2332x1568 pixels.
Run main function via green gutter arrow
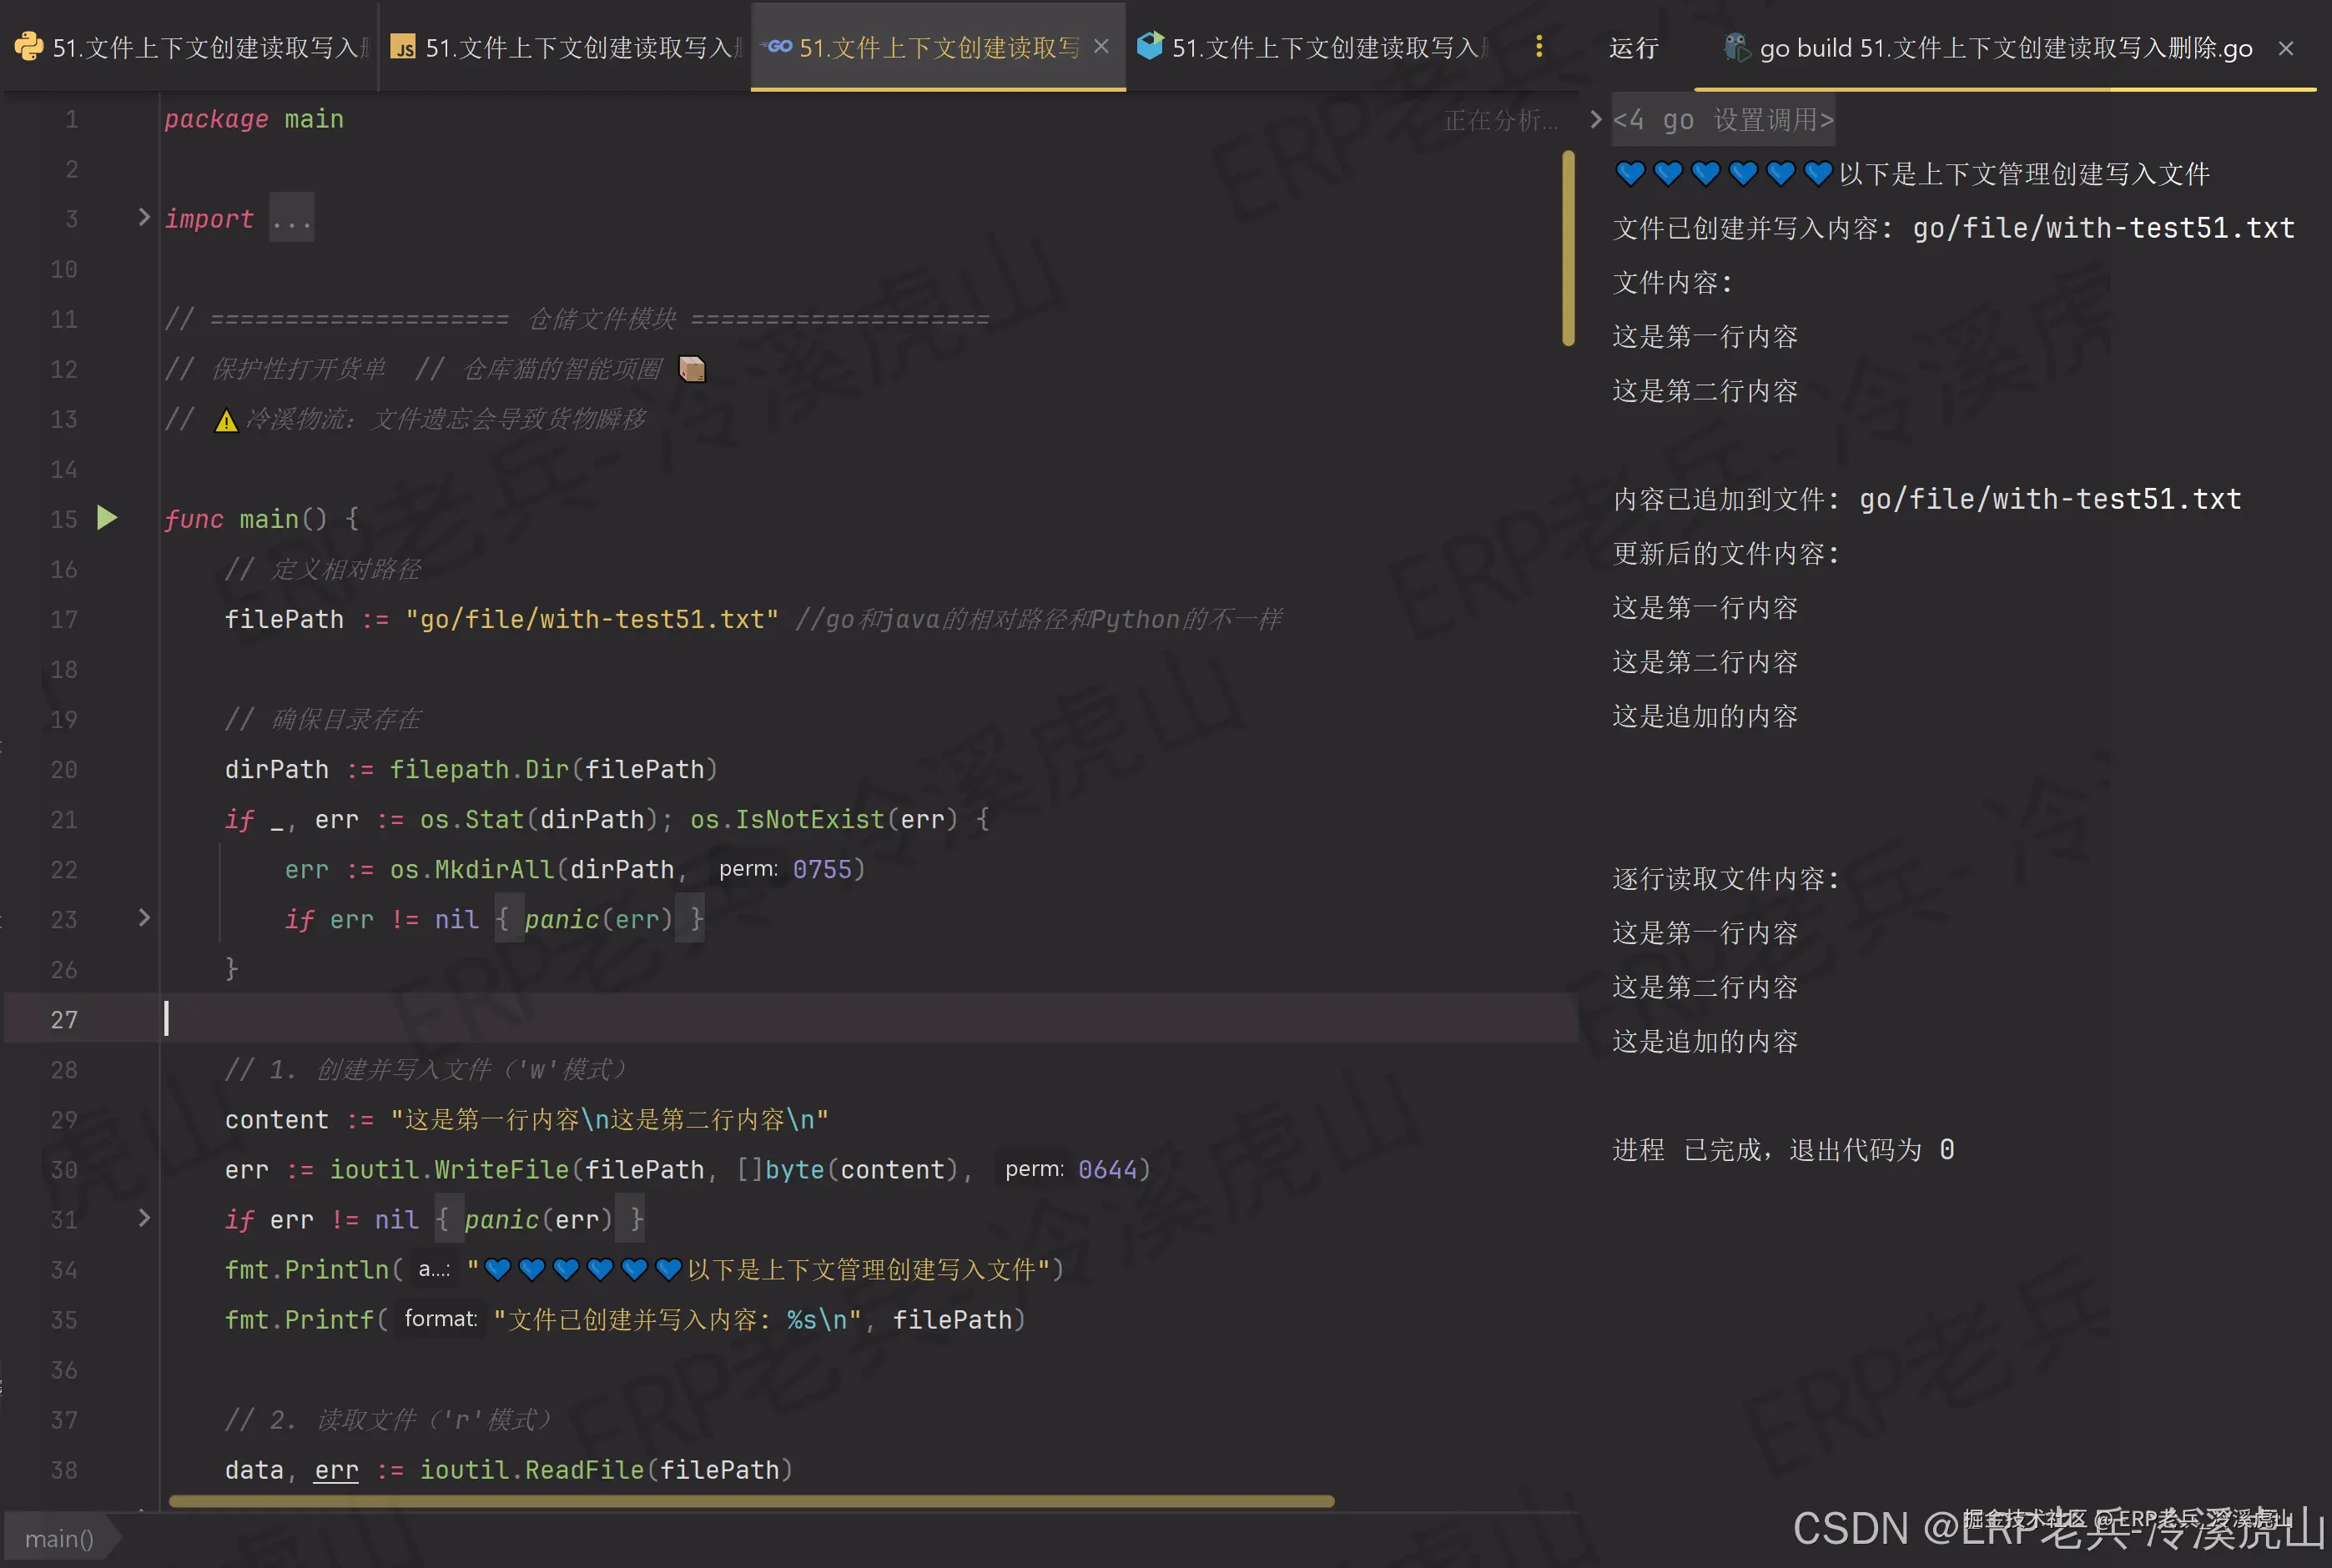pyautogui.click(x=107, y=518)
